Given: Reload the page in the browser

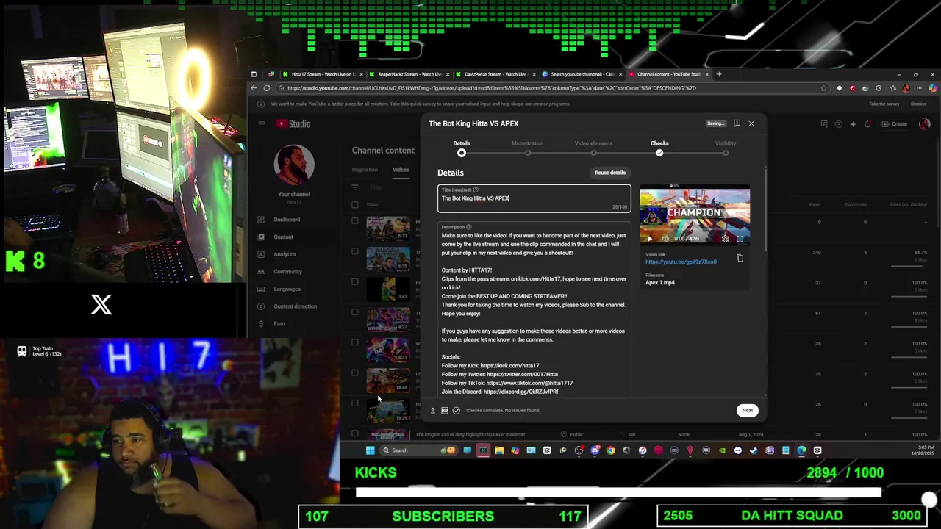Looking at the screenshot, I should tap(267, 88).
